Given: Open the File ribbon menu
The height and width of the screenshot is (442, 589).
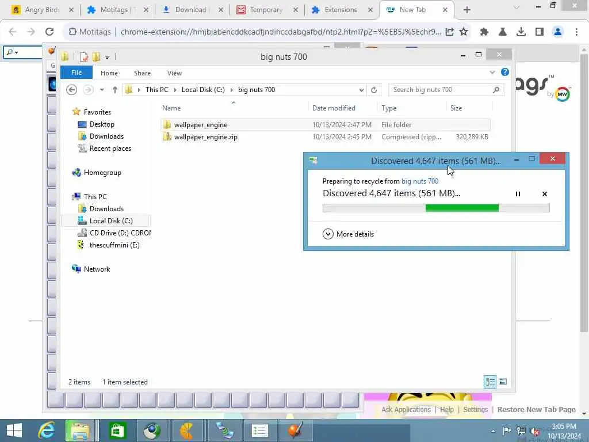Looking at the screenshot, I should (x=77, y=73).
